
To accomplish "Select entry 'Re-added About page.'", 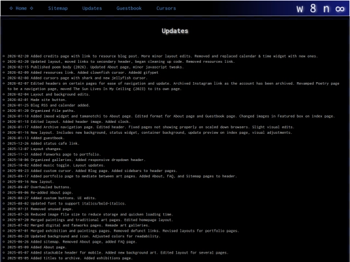I will (40, 193).
